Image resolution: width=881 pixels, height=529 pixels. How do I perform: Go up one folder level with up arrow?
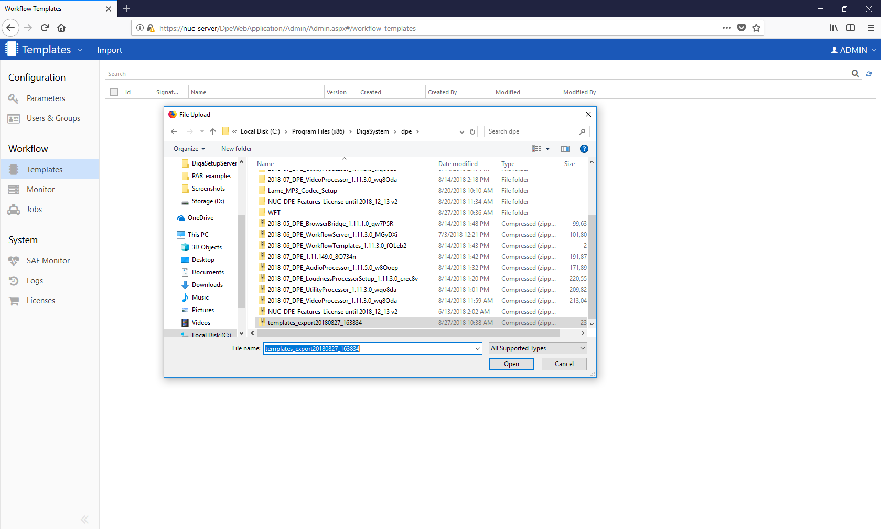(x=212, y=131)
